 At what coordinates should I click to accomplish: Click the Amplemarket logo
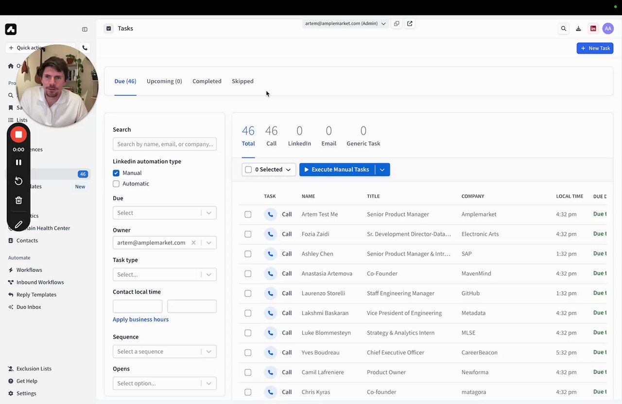pos(11,29)
